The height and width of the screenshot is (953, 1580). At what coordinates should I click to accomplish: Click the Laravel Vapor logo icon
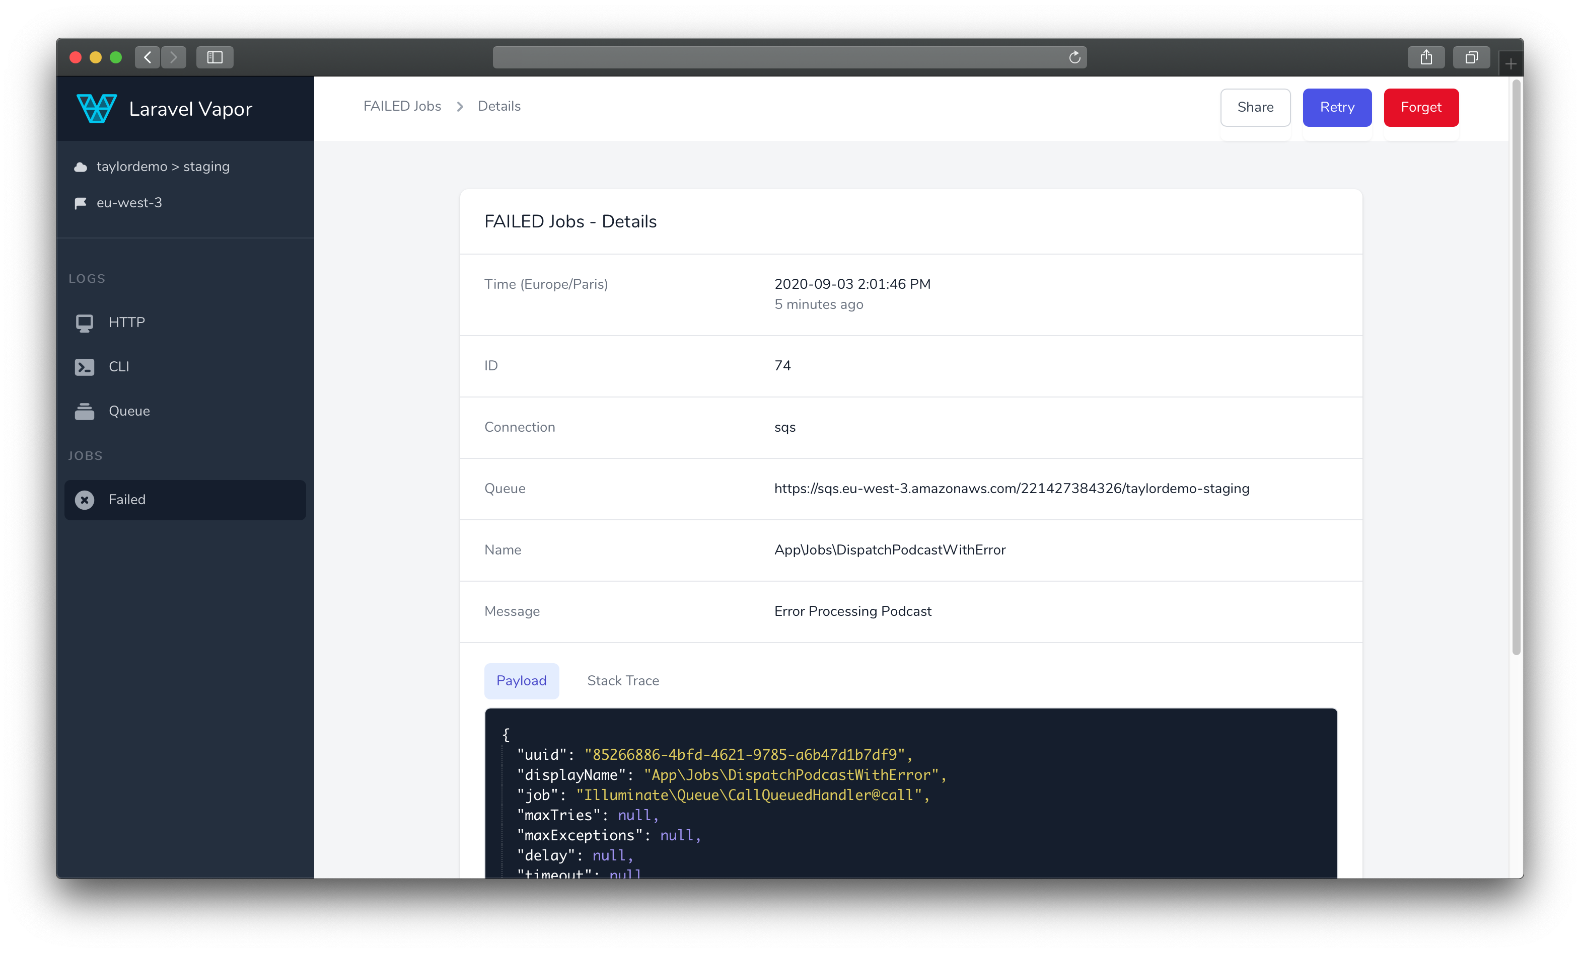coord(96,108)
